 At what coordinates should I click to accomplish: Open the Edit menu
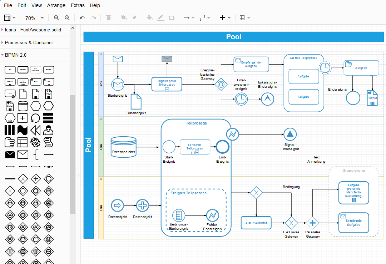[x=22, y=5]
